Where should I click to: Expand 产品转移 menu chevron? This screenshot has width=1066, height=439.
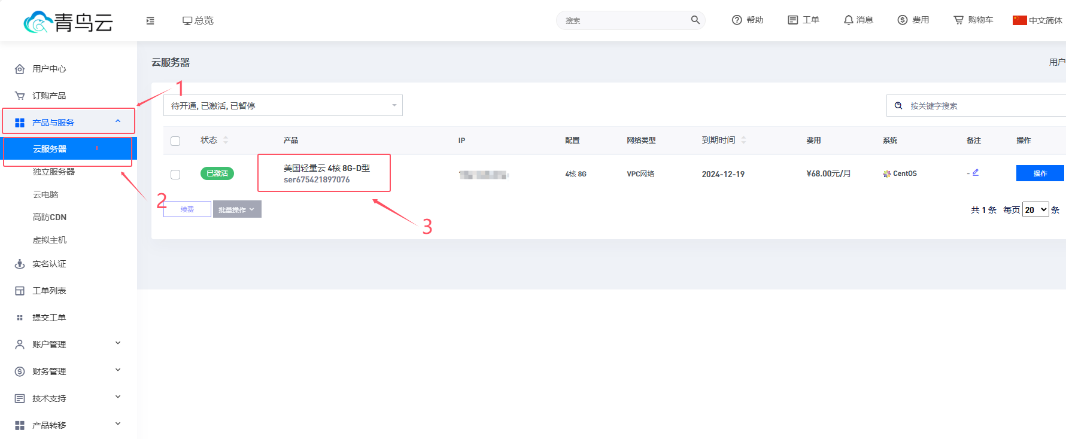[x=118, y=424]
